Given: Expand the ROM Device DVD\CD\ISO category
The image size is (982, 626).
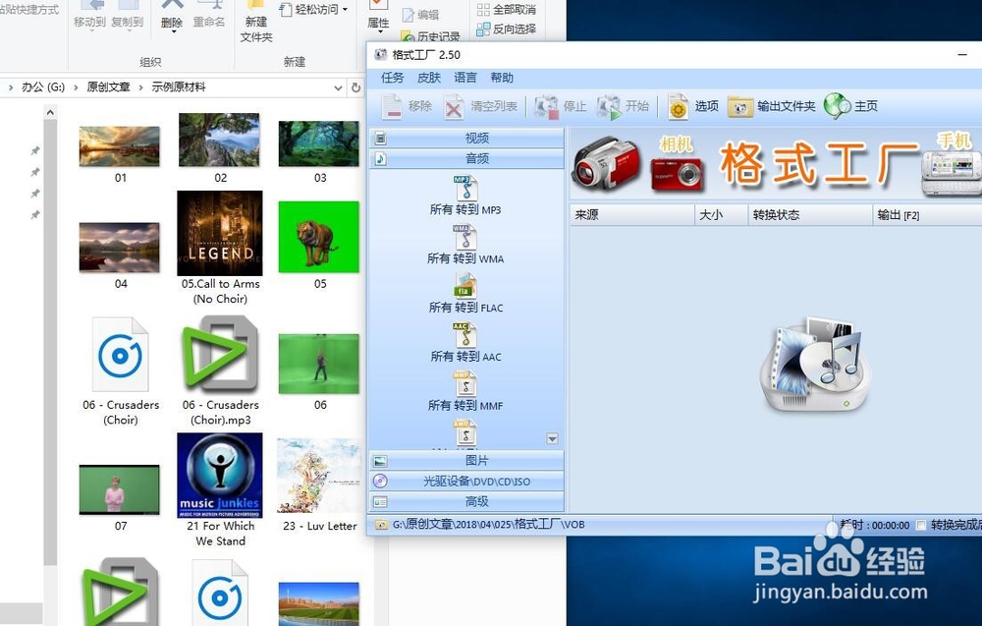Looking at the screenshot, I should [466, 482].
